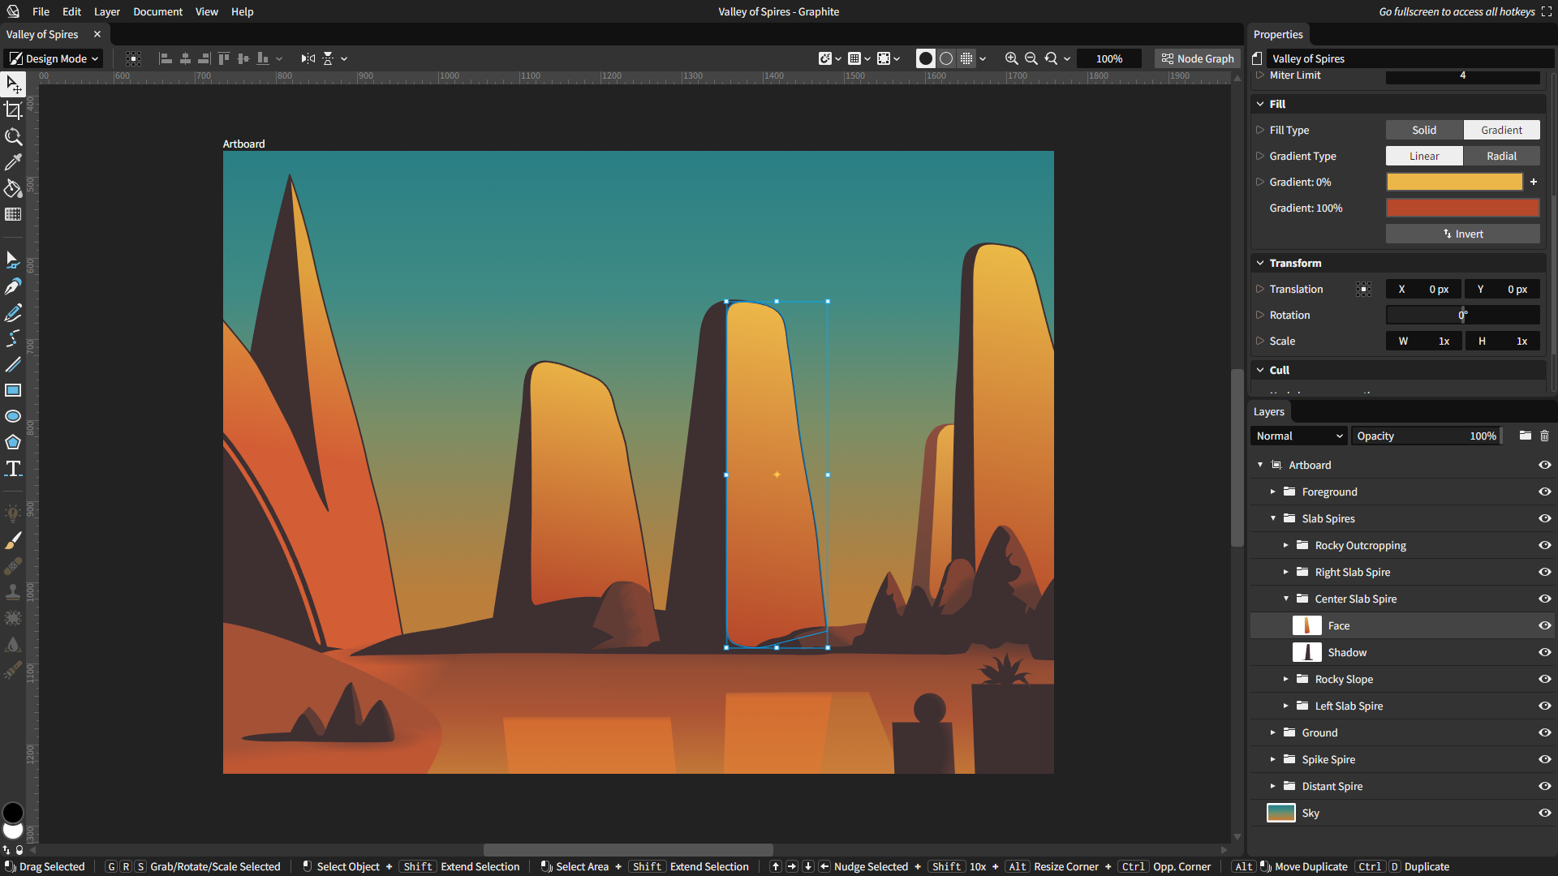Image resolution: width=1558 pixels, height=876 pixels.
Task: Switch Fill Type to Solid
Action: tap(1424, 130)
